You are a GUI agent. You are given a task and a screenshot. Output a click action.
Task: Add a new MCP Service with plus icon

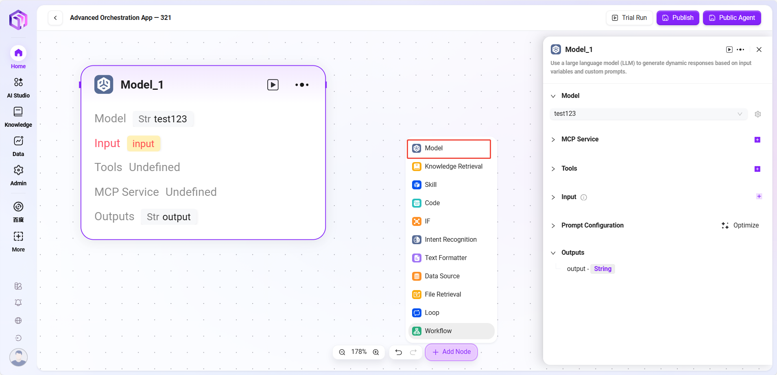coord(757,140)
